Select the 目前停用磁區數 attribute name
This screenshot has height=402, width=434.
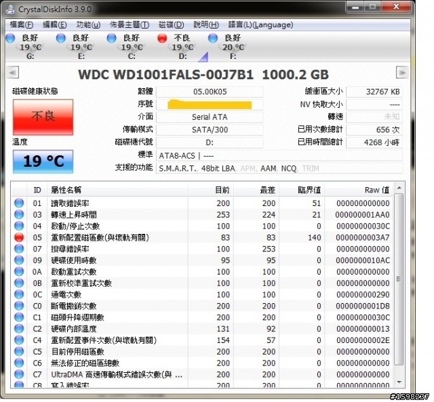click(x=78, y=352)
